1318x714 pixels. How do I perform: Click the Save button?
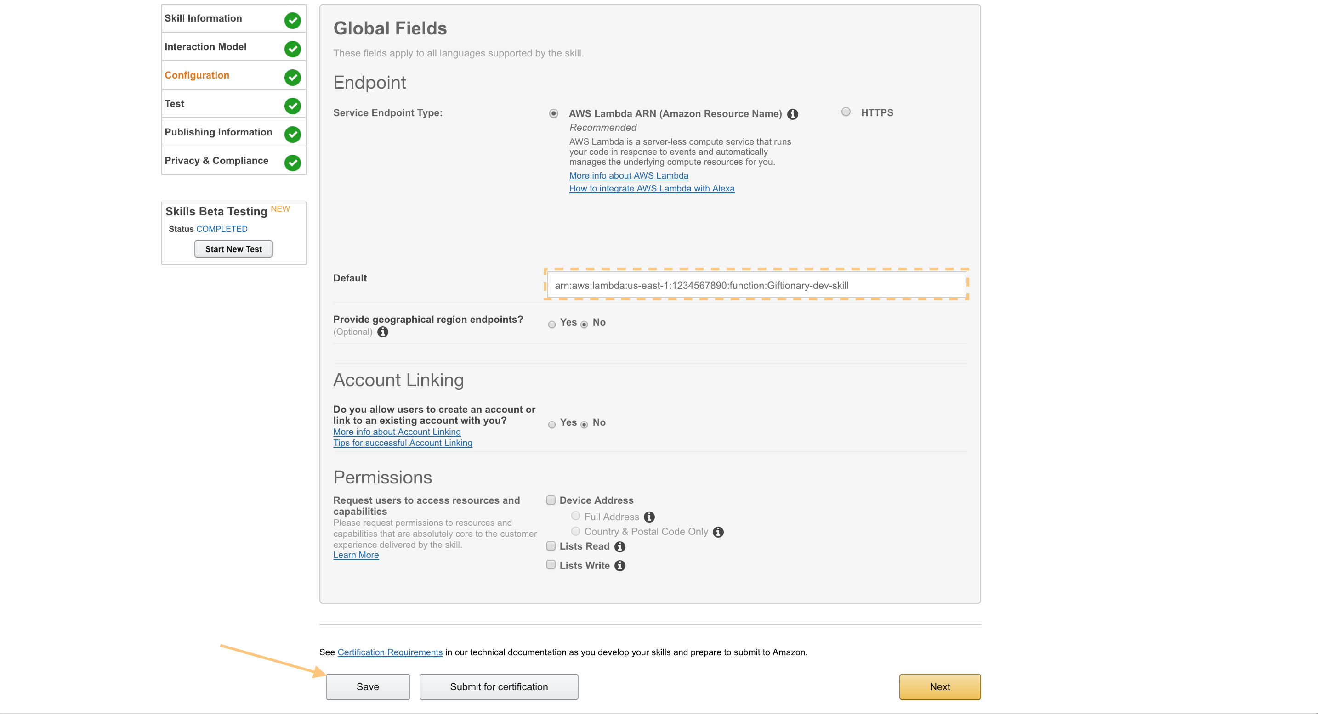click(x=368, y=686)
